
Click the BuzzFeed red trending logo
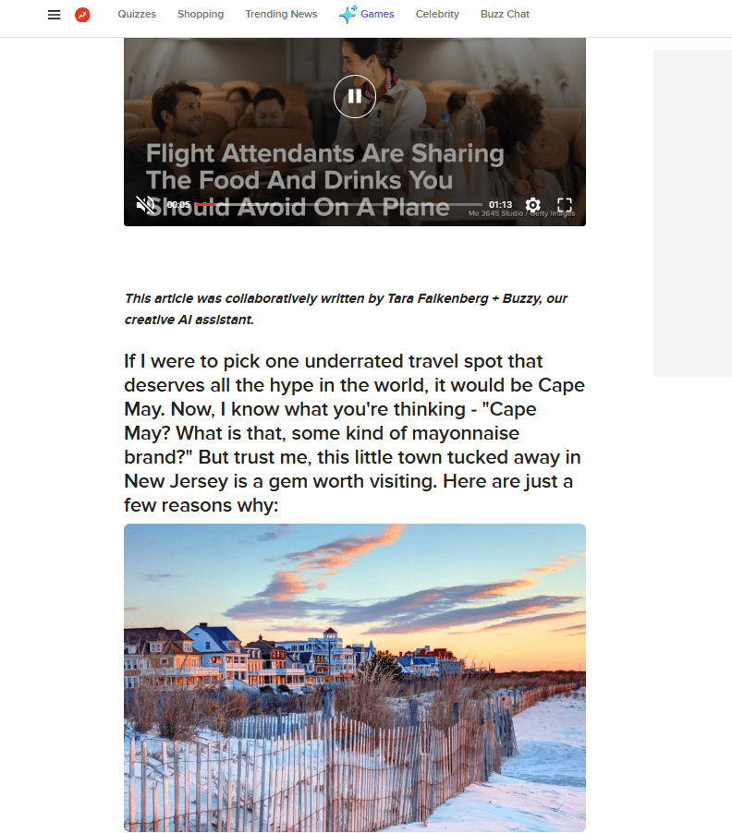tap(82, 15)
